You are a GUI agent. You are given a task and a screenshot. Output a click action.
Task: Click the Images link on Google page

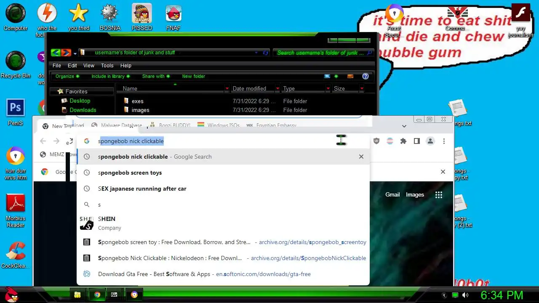click(415, 194)
